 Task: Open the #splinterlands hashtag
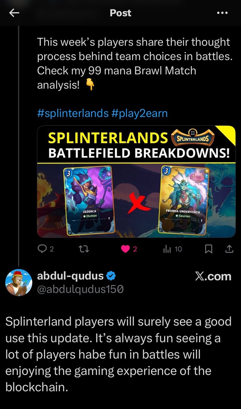[73, 113]
